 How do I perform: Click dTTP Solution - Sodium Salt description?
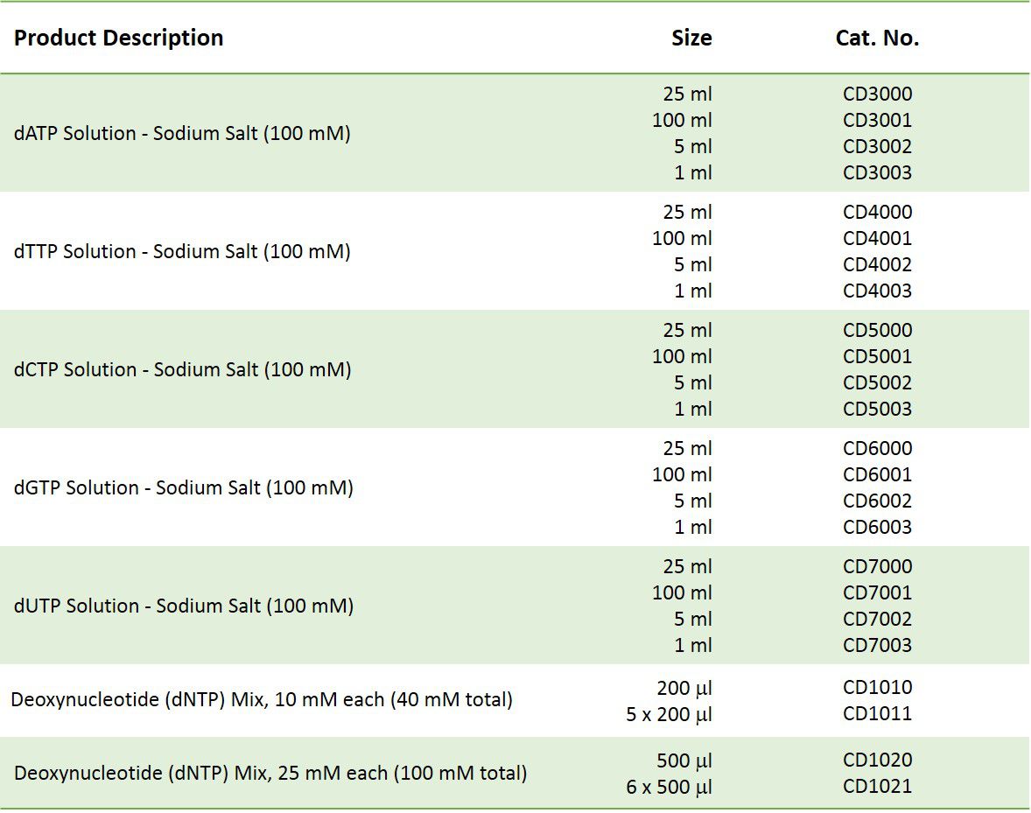[182, 252]
